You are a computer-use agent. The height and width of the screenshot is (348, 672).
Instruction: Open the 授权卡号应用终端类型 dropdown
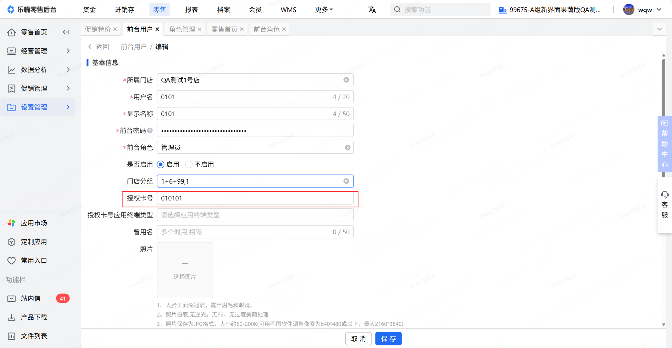[255, 215]
